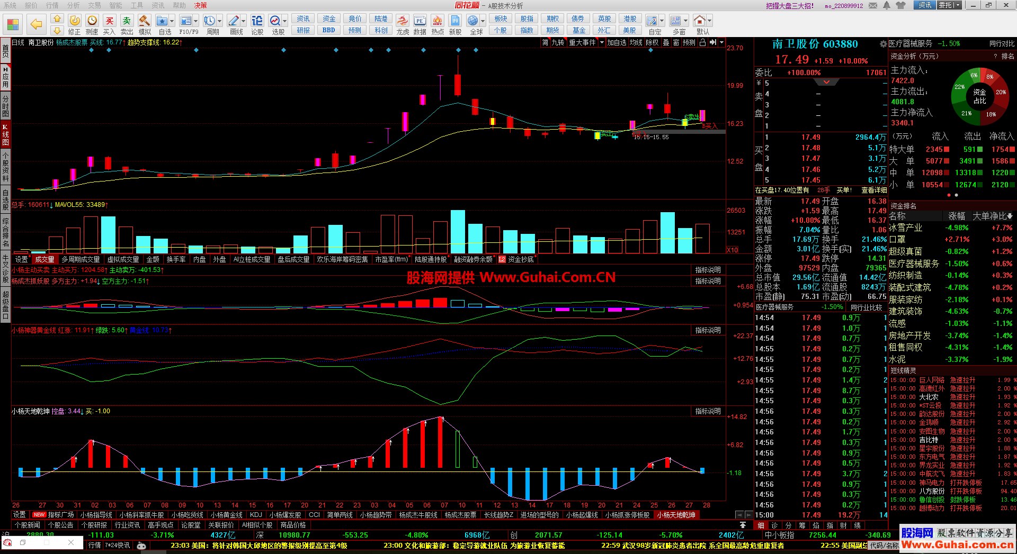The width and height of the screenshot is (1017, 554).
Task: Toggle the chart lock icon
Action: pos(702,42)
